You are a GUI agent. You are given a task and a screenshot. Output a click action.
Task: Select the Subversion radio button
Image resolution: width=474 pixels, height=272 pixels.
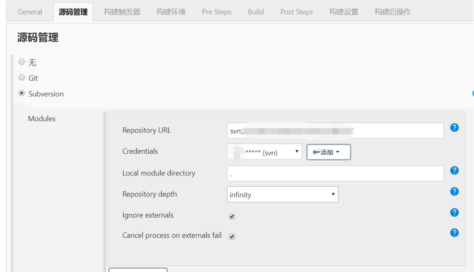coord(22,93)
